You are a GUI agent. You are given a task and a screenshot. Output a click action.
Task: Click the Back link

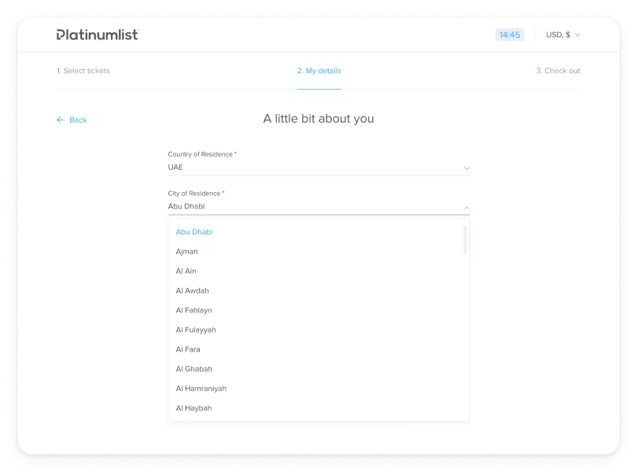point(78,120)
